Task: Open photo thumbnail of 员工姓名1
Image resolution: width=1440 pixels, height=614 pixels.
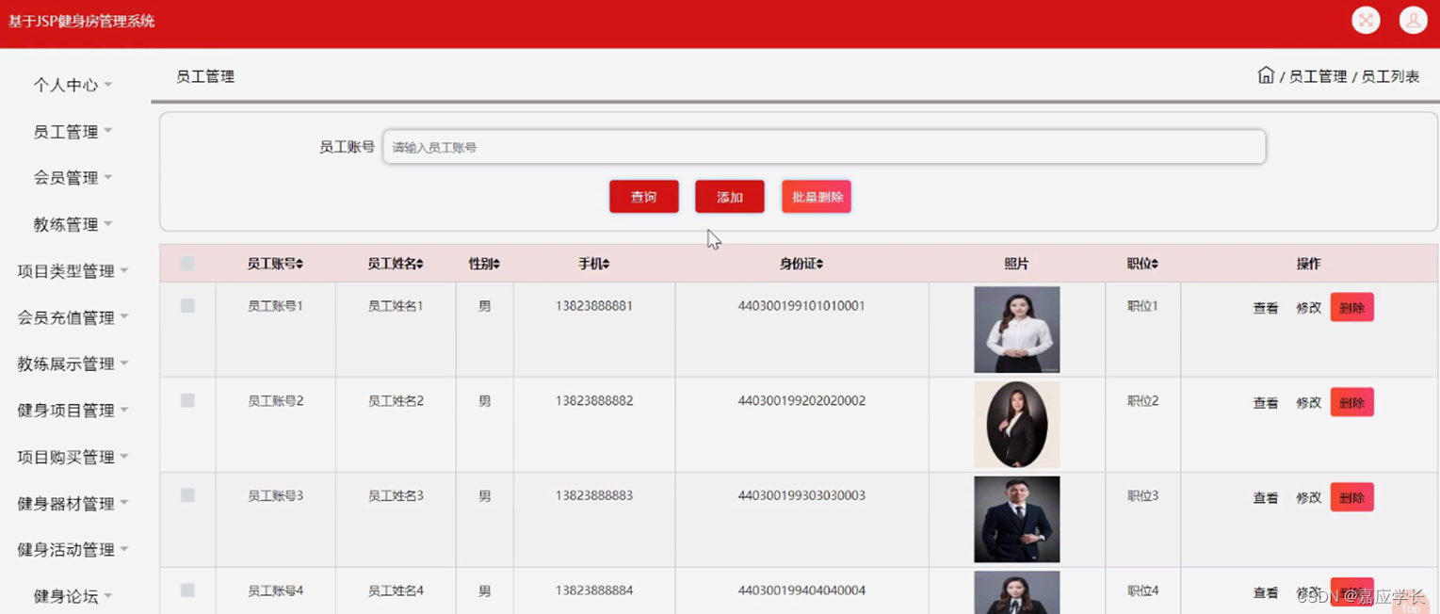Action: click(1016, 330)
